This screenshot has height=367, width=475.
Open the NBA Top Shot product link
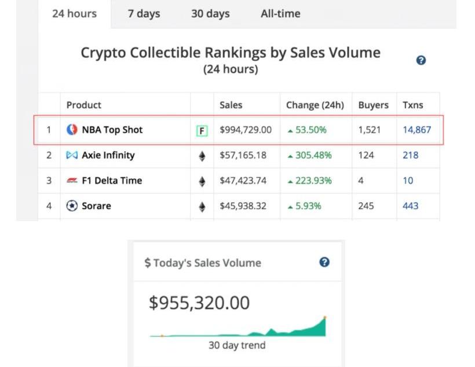(x=112, y=130)
